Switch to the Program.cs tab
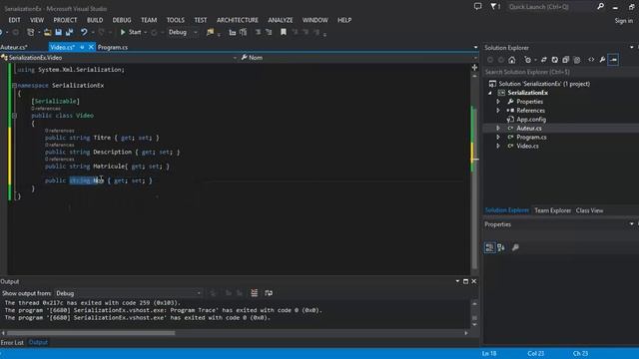Image resolution: width=639 pixels, height=359 pixels. [x=113, y=47]
